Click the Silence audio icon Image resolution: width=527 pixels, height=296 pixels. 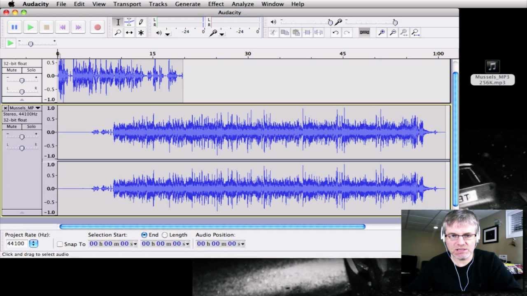click(x=318, y=32)
